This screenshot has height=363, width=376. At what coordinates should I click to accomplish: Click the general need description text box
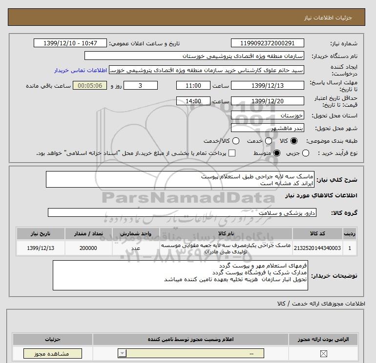coord(180,179)
